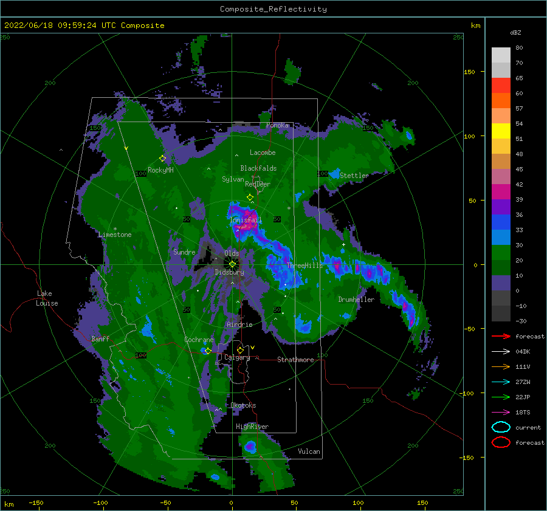Select the Vulcan city label
The height and width of the screenshot is (511, 547).
[309, 451]
